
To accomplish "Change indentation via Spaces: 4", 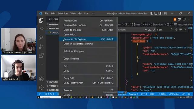I will pyautogui.click(x=133, y=94).
